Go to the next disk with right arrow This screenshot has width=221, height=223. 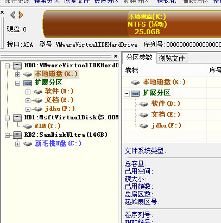21,15
